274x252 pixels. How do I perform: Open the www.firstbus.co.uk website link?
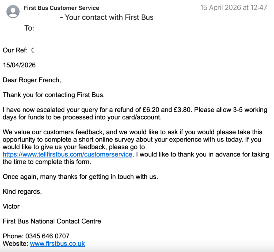57,243
